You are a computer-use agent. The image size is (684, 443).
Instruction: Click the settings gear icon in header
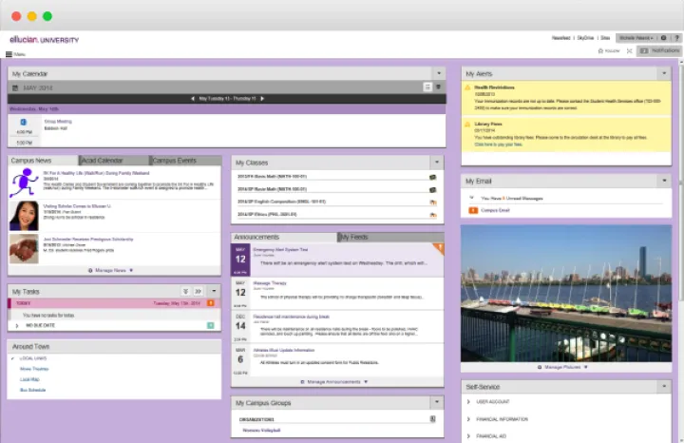[x=663, y=38]
